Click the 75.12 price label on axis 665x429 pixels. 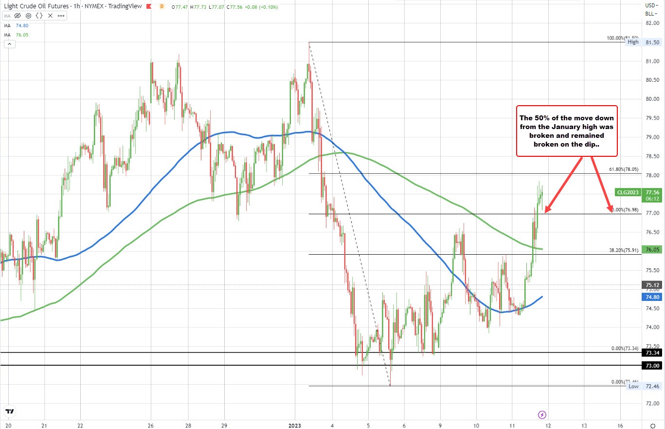(652, 285)
